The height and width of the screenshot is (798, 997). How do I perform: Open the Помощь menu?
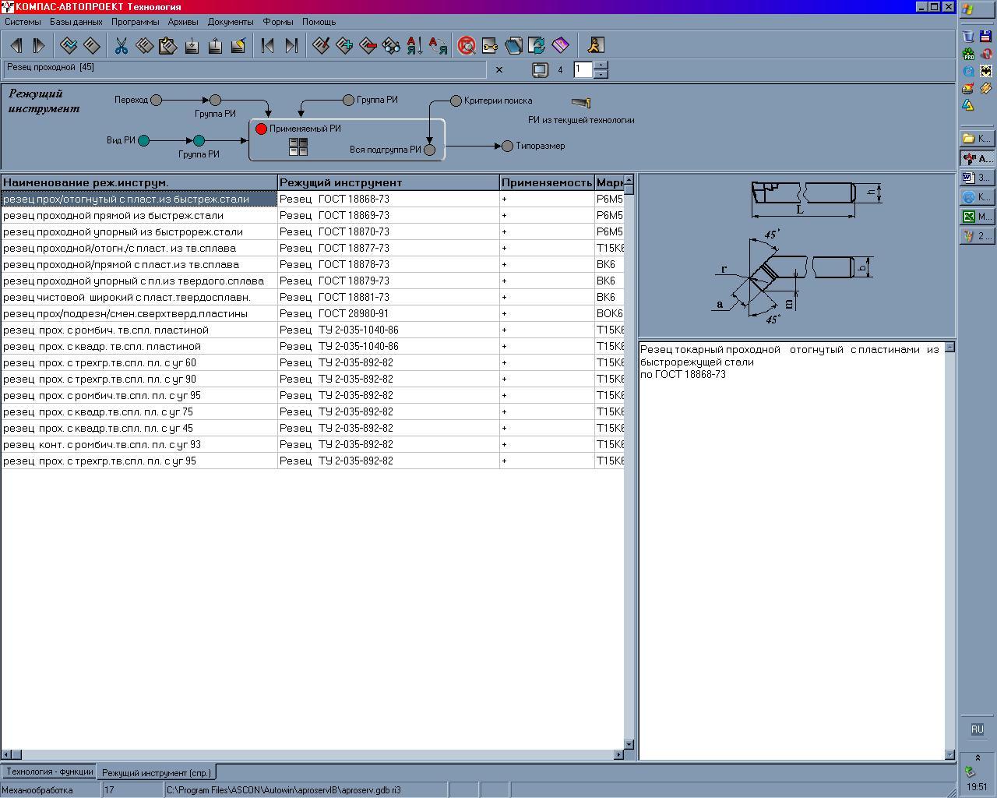click(x=319, y=22)
